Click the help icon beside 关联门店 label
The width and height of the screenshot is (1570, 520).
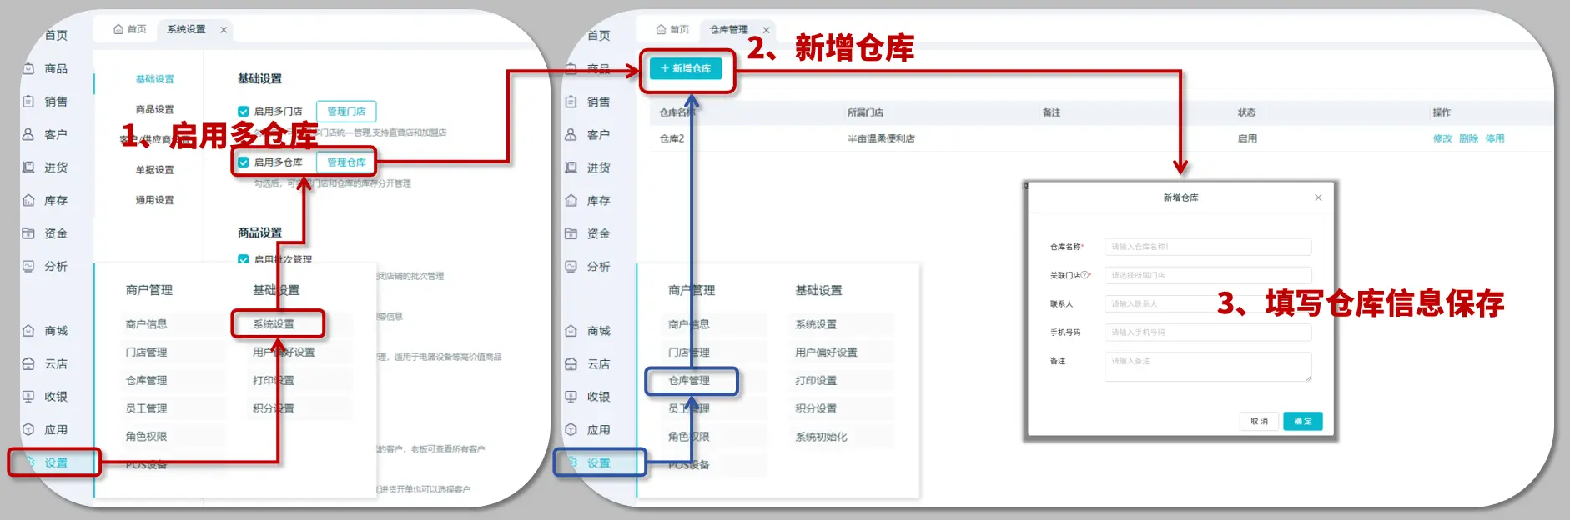1085,275
